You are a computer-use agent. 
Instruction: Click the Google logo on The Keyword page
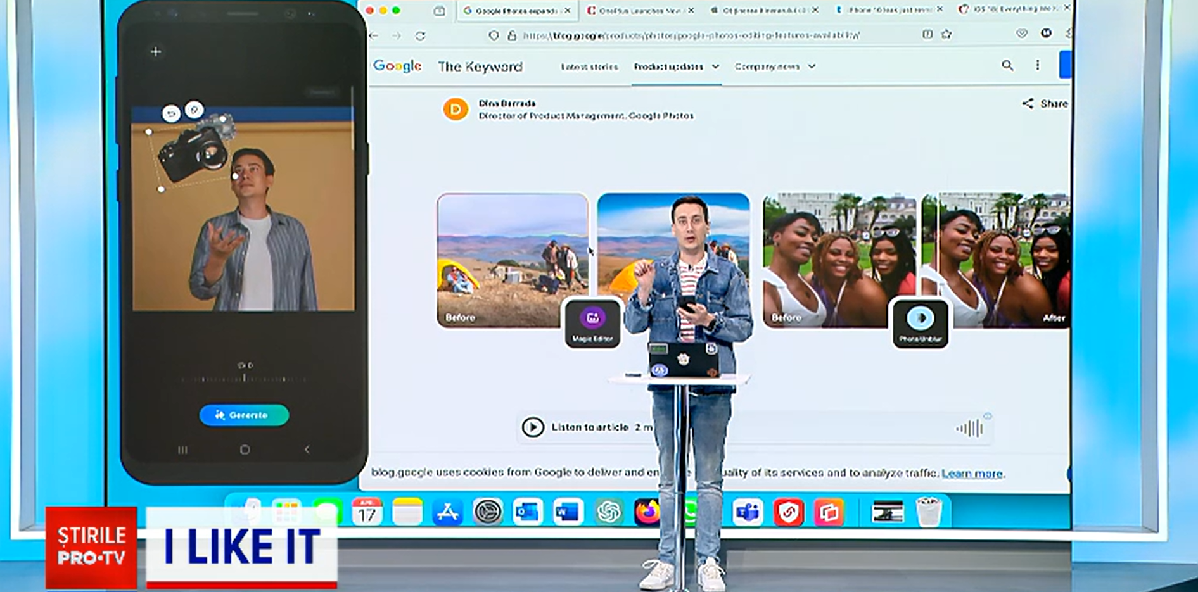tap(397, 65)
